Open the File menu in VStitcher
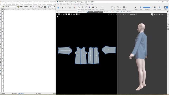 pos(58,4)
